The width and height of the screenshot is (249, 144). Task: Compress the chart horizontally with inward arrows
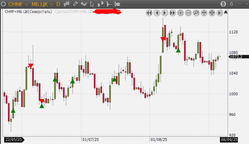click(x=204, y=13)
